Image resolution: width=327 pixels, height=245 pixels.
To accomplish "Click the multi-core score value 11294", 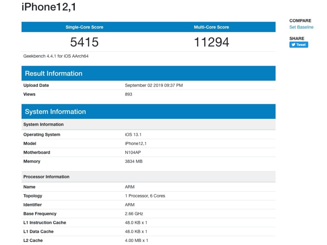I will [x=212, y=42].
